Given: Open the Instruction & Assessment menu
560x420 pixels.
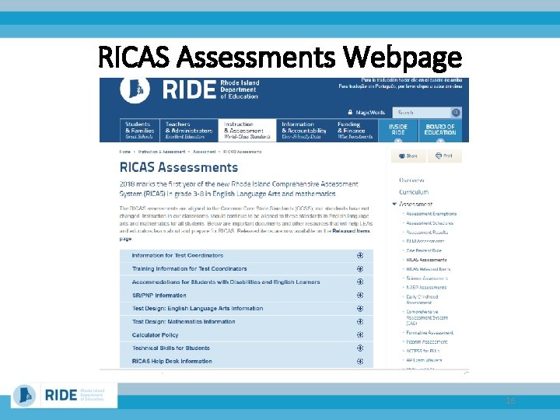Looking at the screenshot, I should (x=247, y=131).
